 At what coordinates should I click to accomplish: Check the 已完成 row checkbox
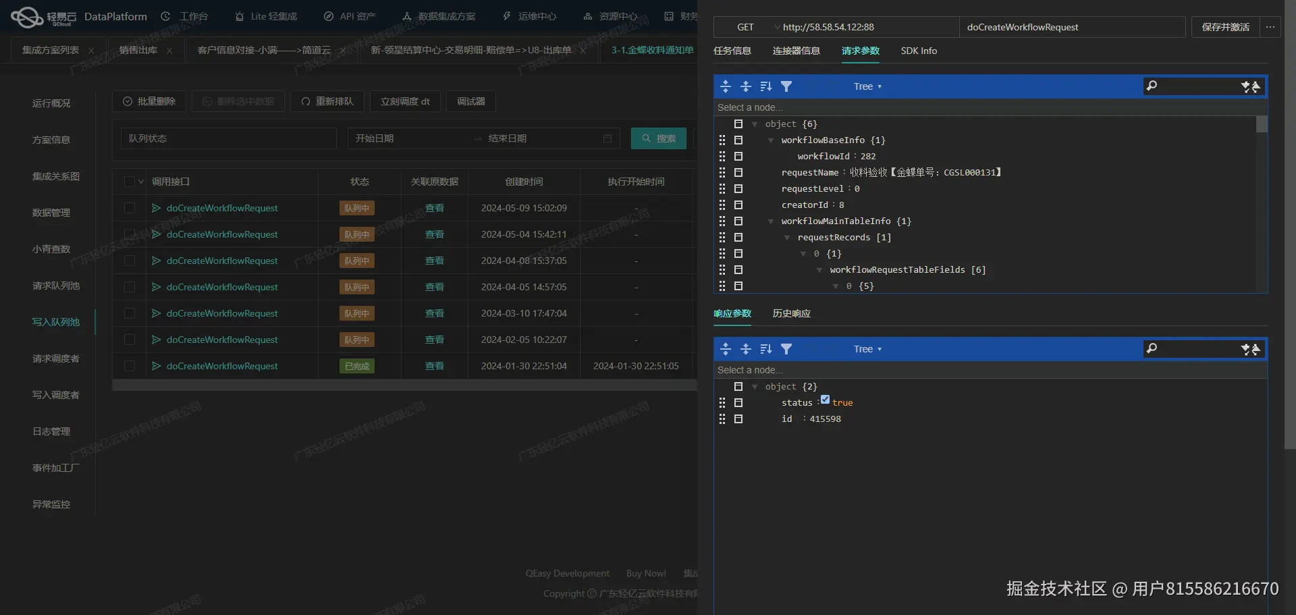click(x=130, y=366)
